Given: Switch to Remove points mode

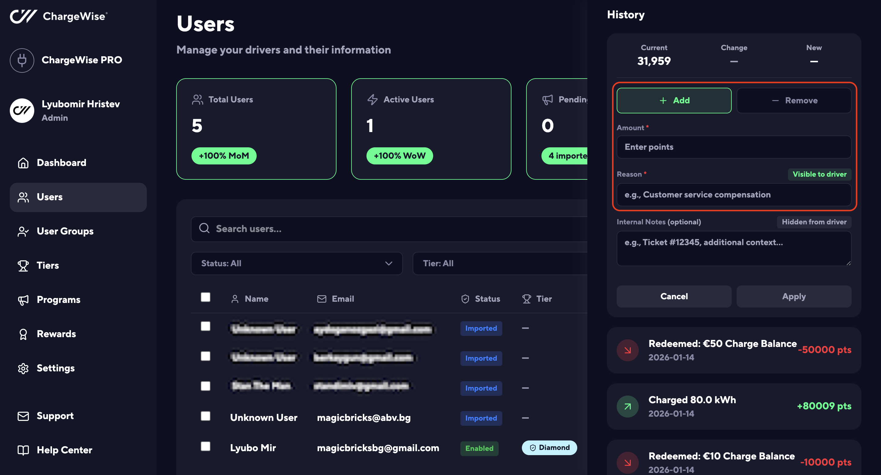Looking at the screenshot, I should [x=794, y=101].
